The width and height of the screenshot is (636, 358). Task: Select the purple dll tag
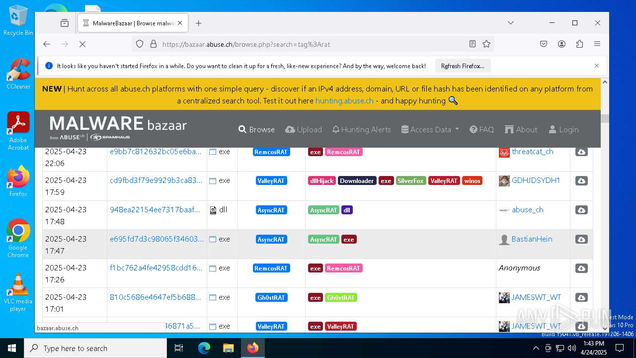click(347, 210)
